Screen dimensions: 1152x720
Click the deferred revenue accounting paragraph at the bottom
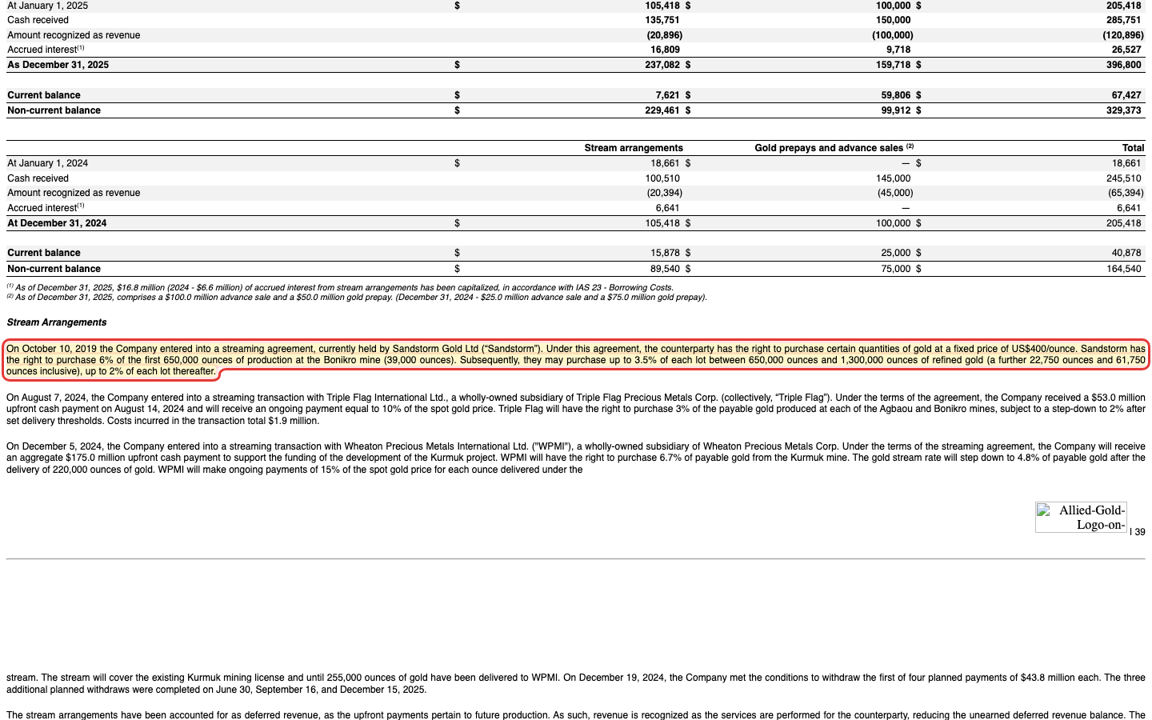click(x=576, y=715)
